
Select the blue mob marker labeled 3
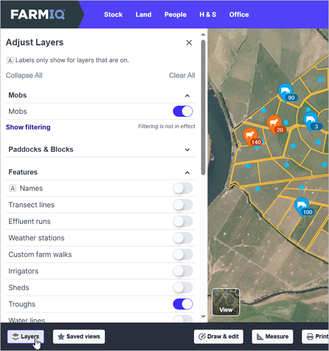310,120
